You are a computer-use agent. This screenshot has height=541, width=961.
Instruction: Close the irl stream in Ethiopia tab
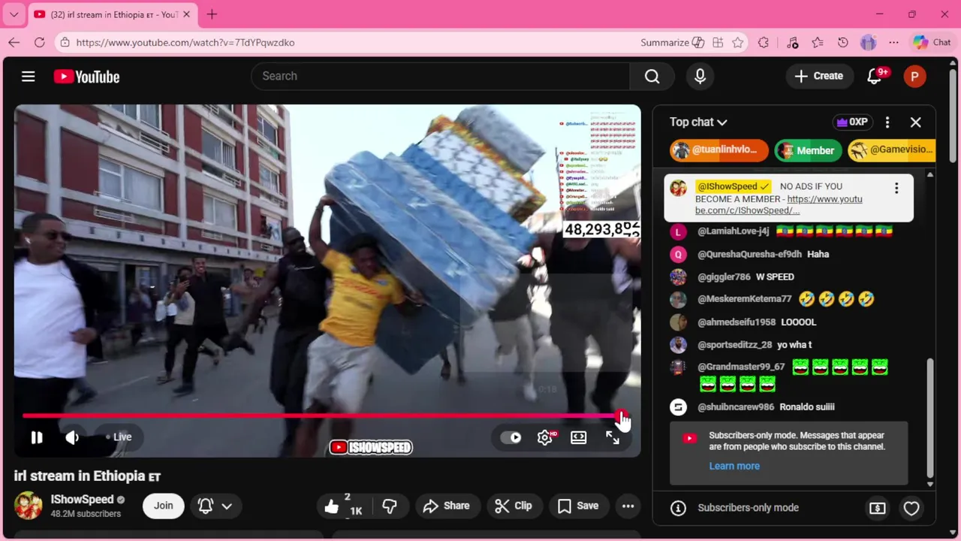click(187, 14)
